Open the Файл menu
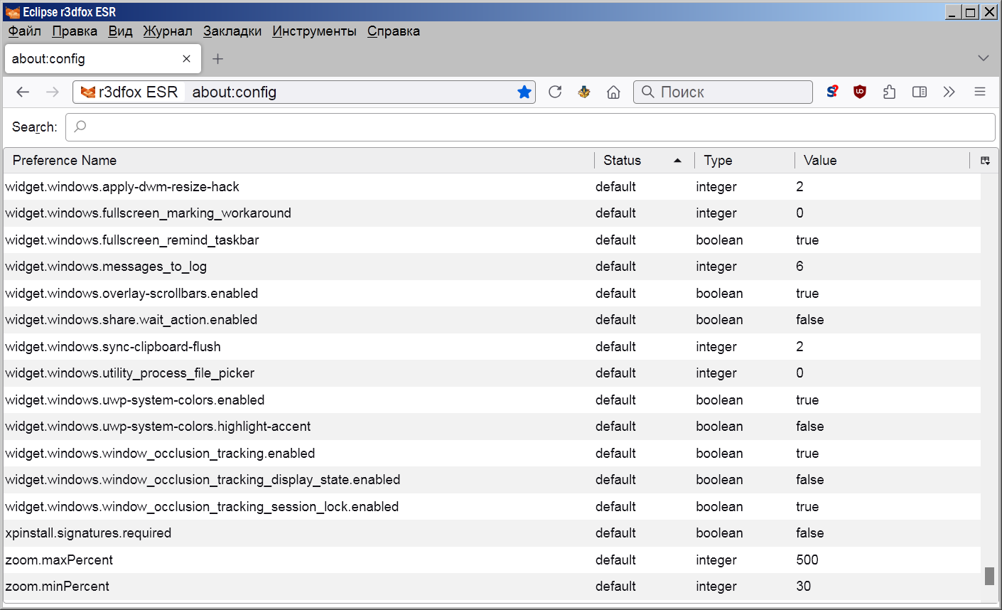Image resolution: width=1002 pixels, height=610 pixels. click(x=25, y=31)
